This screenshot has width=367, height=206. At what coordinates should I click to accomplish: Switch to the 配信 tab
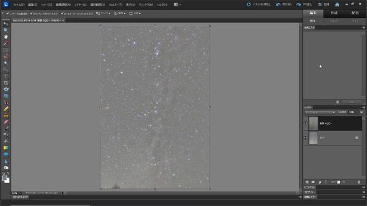[x=355, y=13]
